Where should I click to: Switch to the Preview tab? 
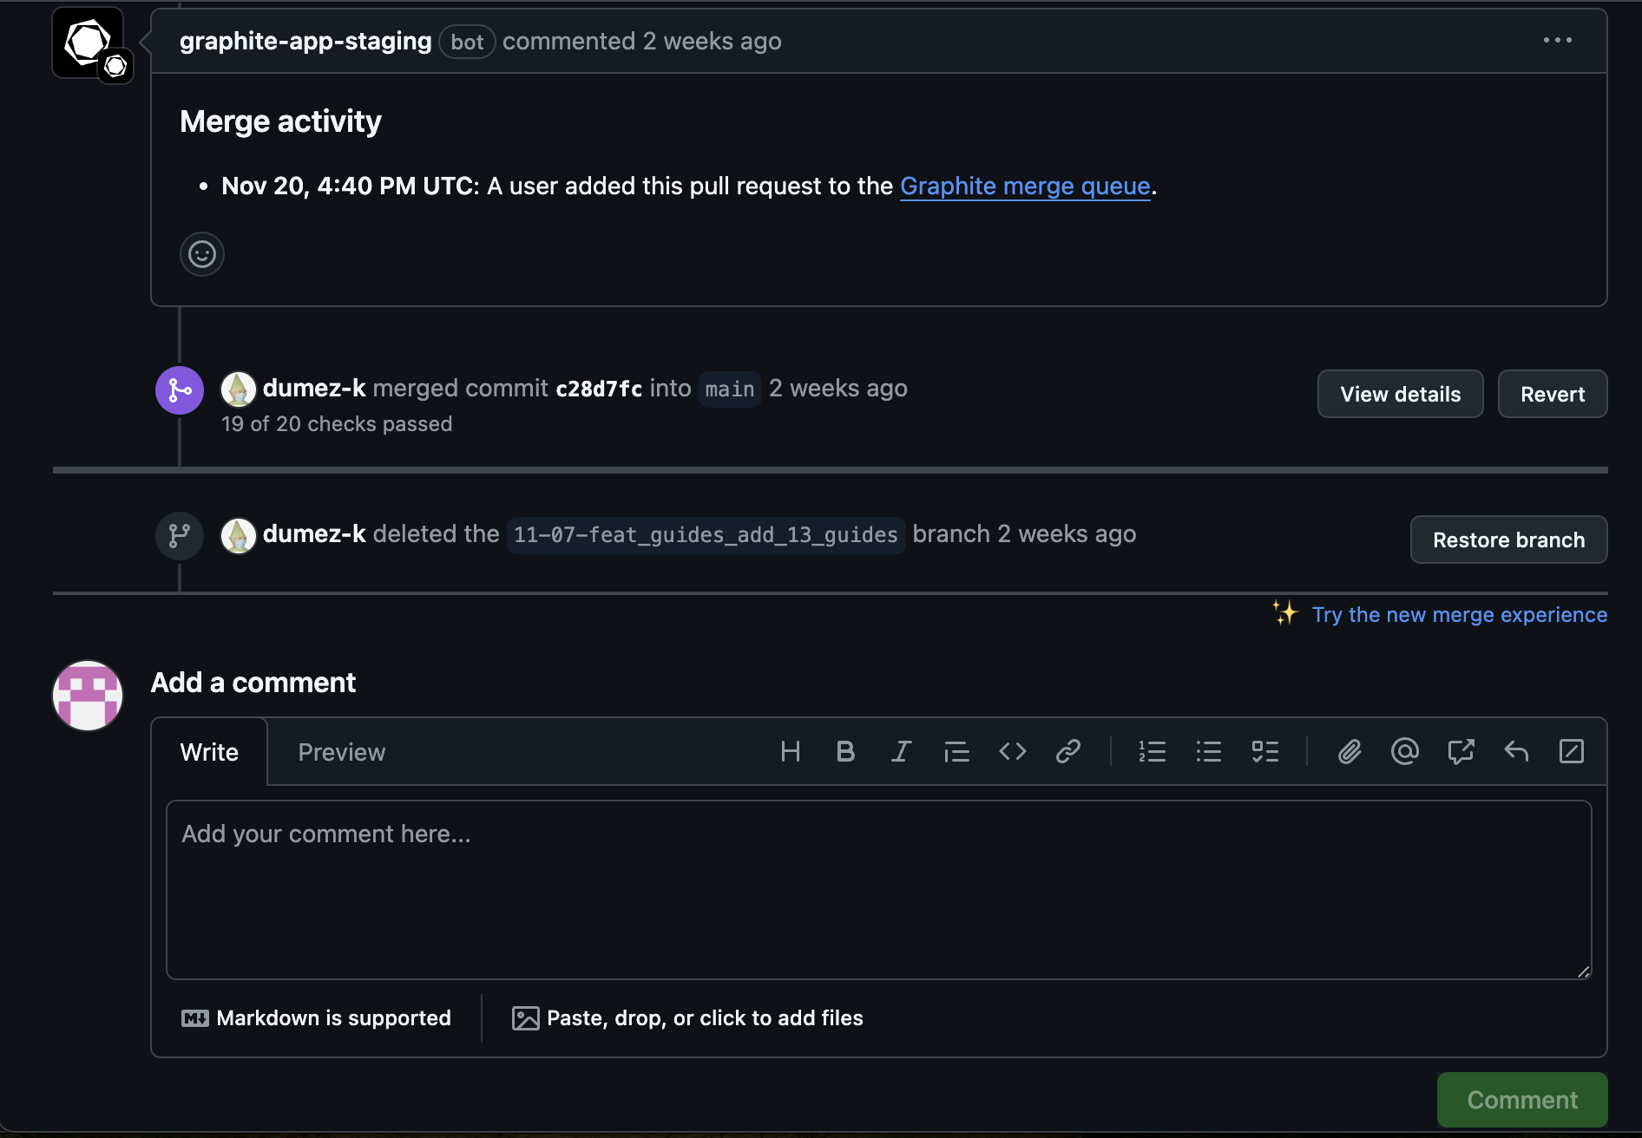(341, 751)
